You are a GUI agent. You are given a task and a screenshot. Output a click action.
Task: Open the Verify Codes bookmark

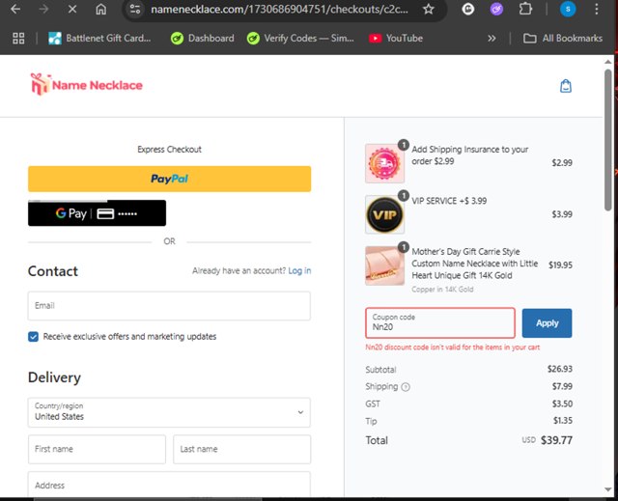click(x=300, y=39)
